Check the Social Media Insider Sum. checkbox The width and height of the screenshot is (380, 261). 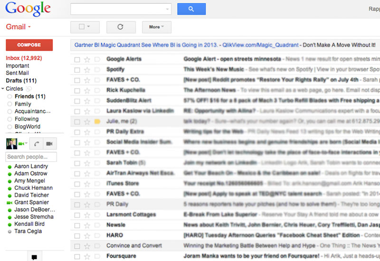coord(77,143)
